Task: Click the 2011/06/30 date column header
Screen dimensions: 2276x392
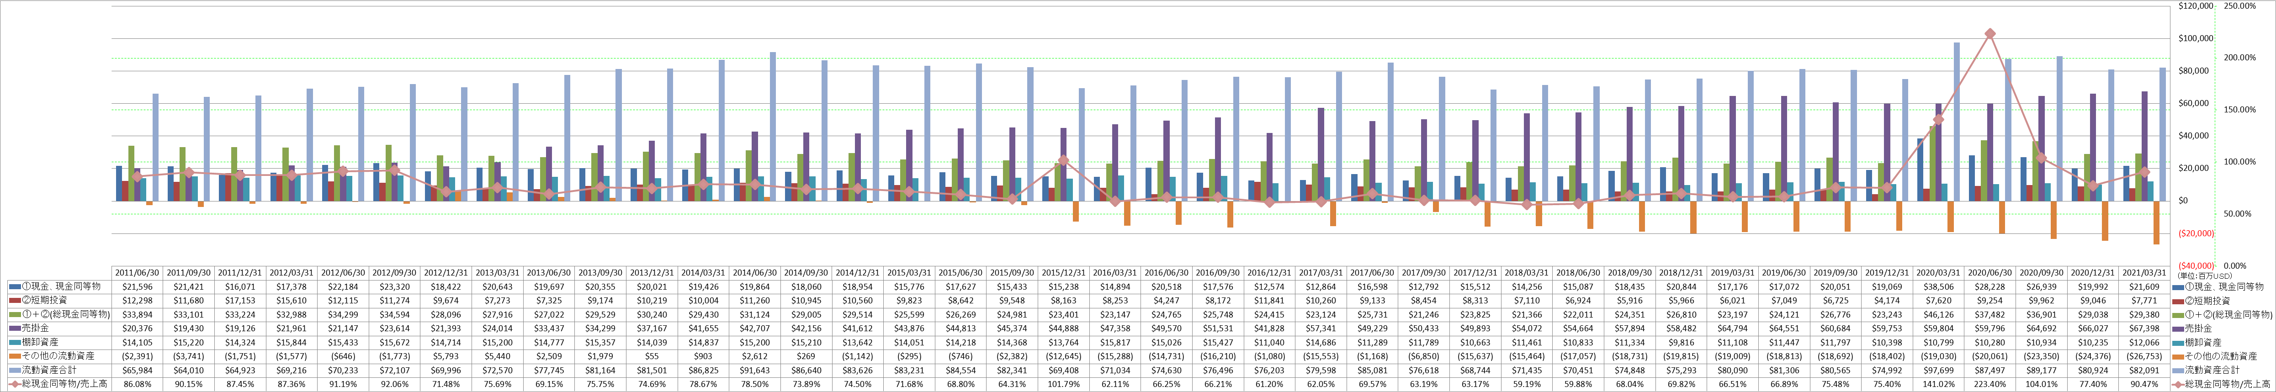Action: (137, 273)
